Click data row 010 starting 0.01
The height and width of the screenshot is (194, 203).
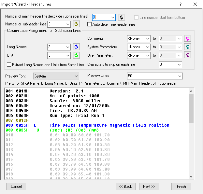[80, 135]
